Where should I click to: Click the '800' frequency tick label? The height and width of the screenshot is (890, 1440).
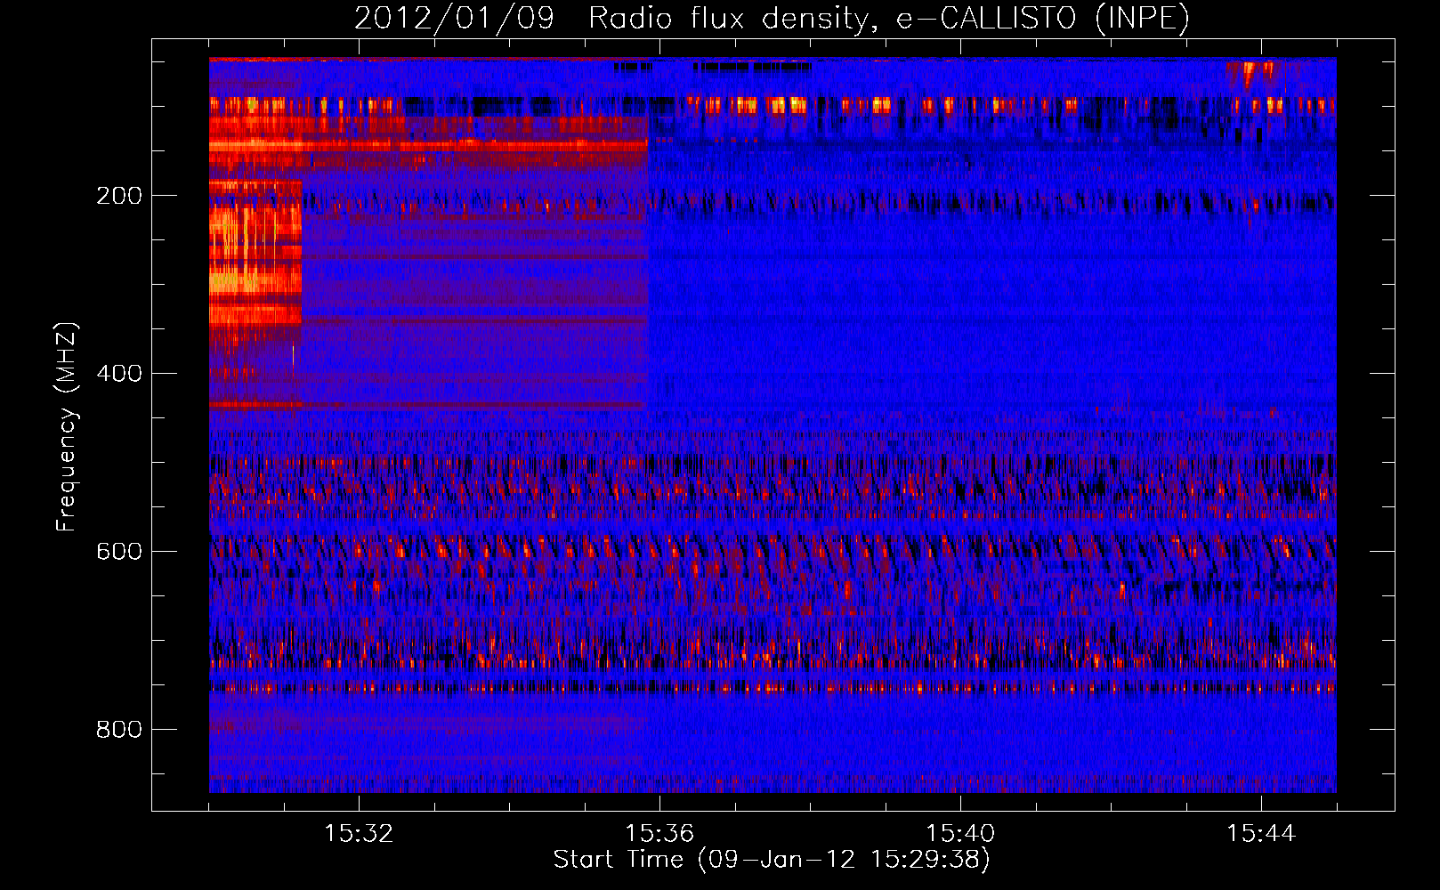click(119, 730)
